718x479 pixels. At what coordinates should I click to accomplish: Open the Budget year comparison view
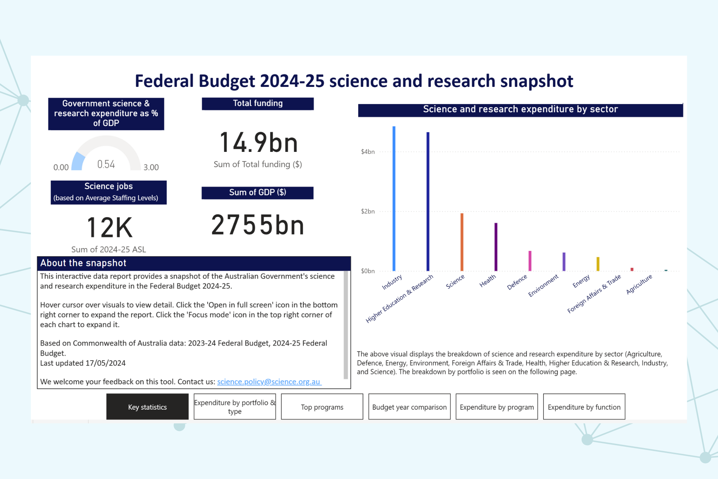409,407
